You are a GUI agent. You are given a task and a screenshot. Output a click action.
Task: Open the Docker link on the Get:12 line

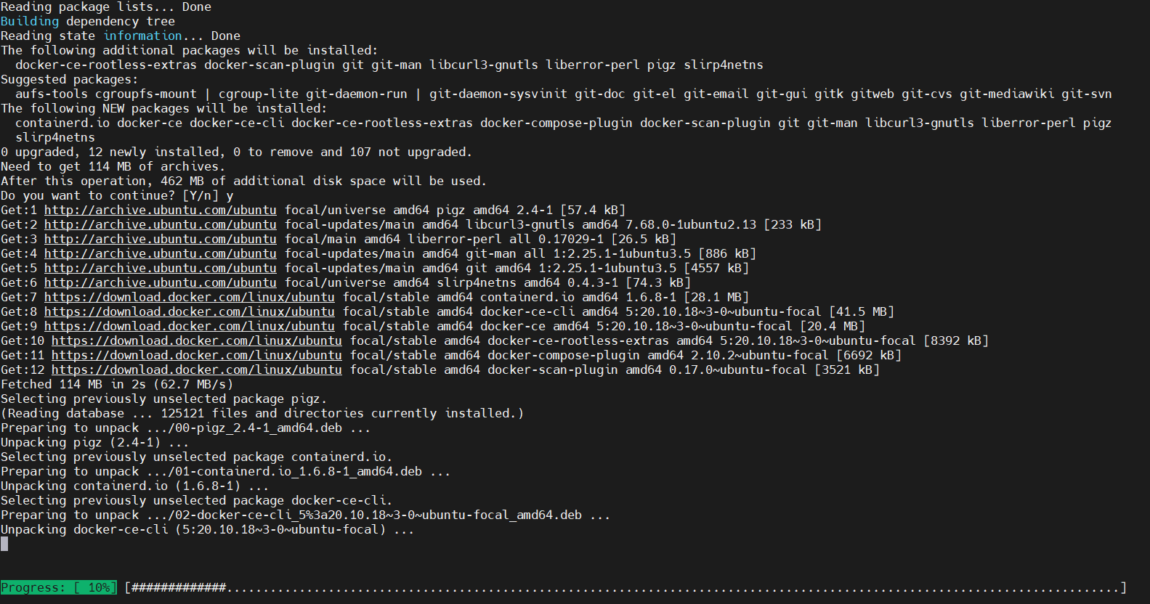click(x=196, y=370)
